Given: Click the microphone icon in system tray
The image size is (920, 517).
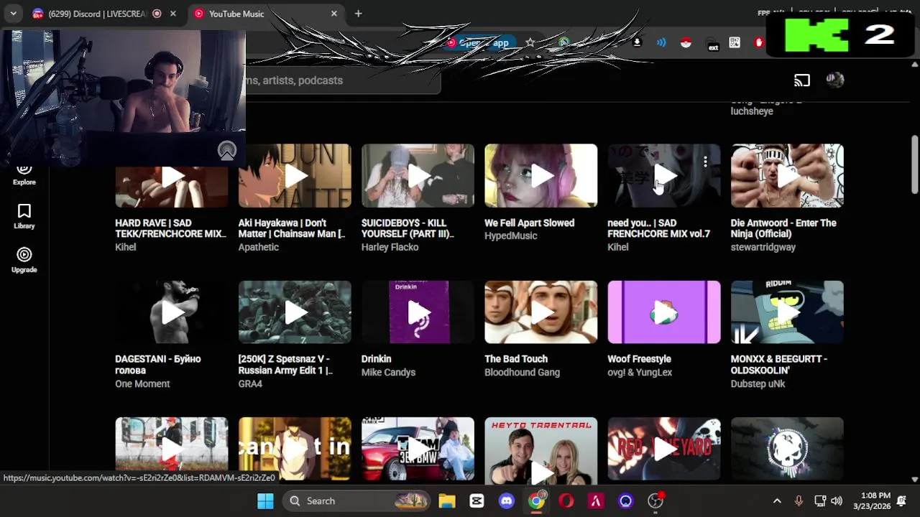Looking at the screenshot, I should click(x=799, y=501).
